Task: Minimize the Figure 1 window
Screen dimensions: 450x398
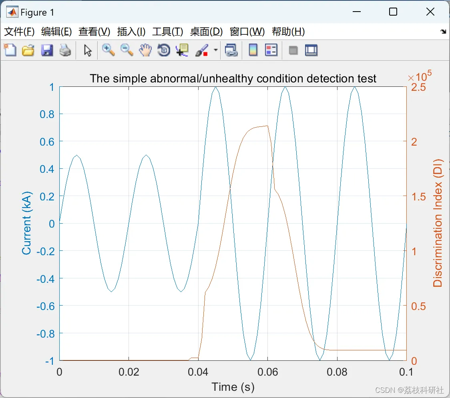Action: click(356, 12)
